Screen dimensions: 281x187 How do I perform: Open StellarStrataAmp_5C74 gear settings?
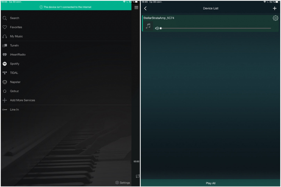(x=276, y=18)
